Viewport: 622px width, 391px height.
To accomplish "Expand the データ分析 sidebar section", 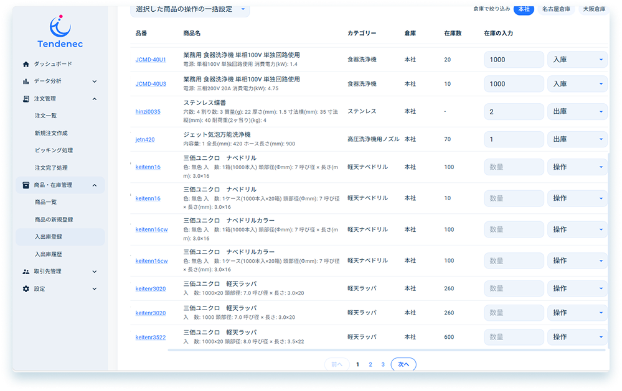I will pyautogui.click(x=95, y=81).
